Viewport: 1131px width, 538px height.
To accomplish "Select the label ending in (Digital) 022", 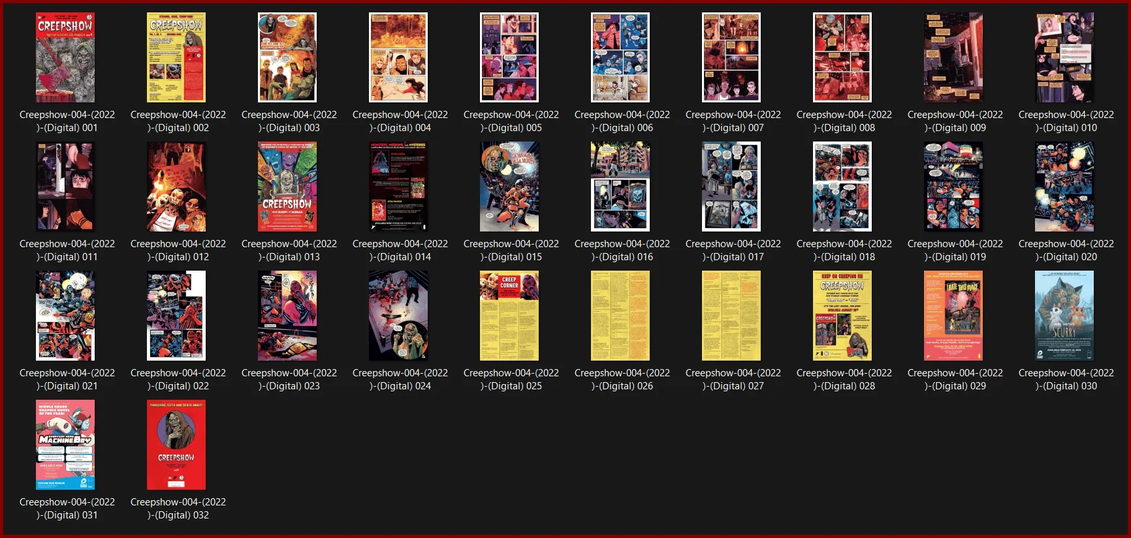I will point(178,380).
